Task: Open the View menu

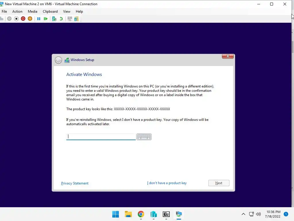Action: click(x=67, y=12)
